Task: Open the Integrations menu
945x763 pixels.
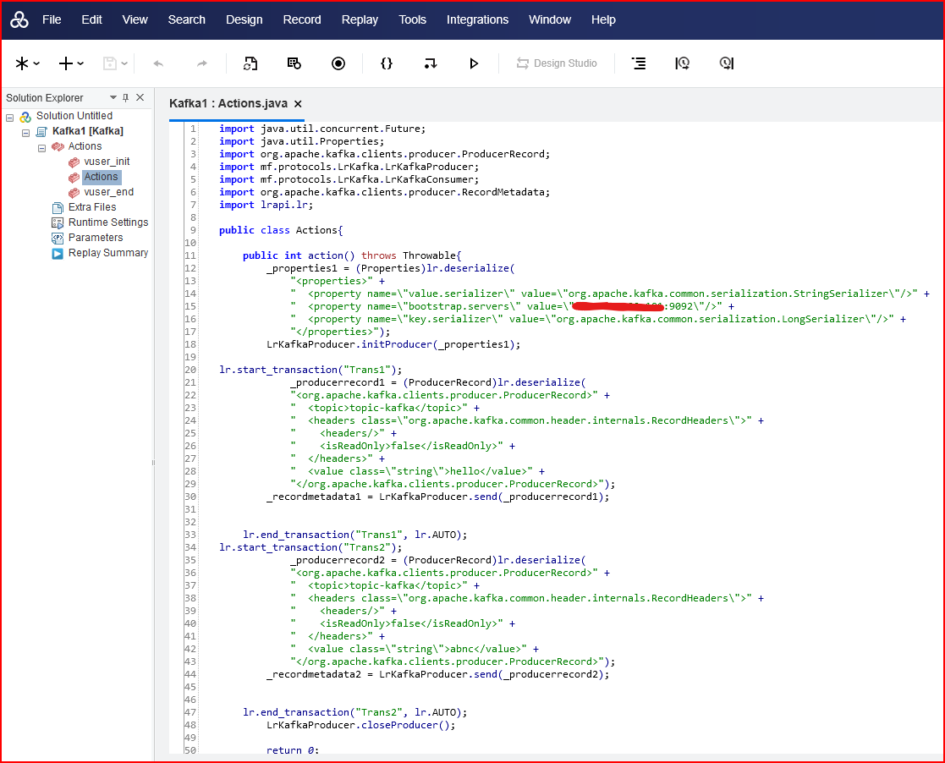Action: click(x=477, y=19)
